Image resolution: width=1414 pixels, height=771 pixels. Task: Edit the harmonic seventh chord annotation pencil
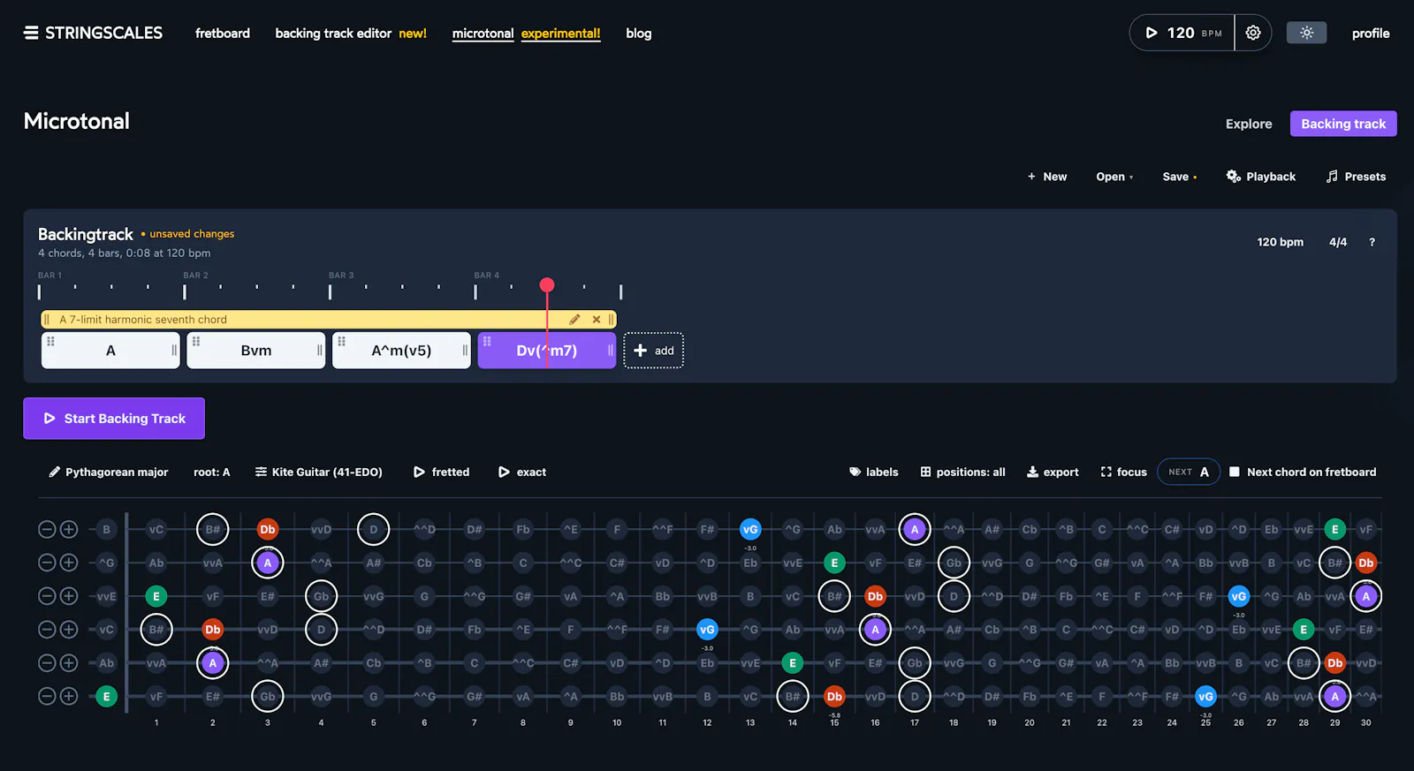pos(574,320)
